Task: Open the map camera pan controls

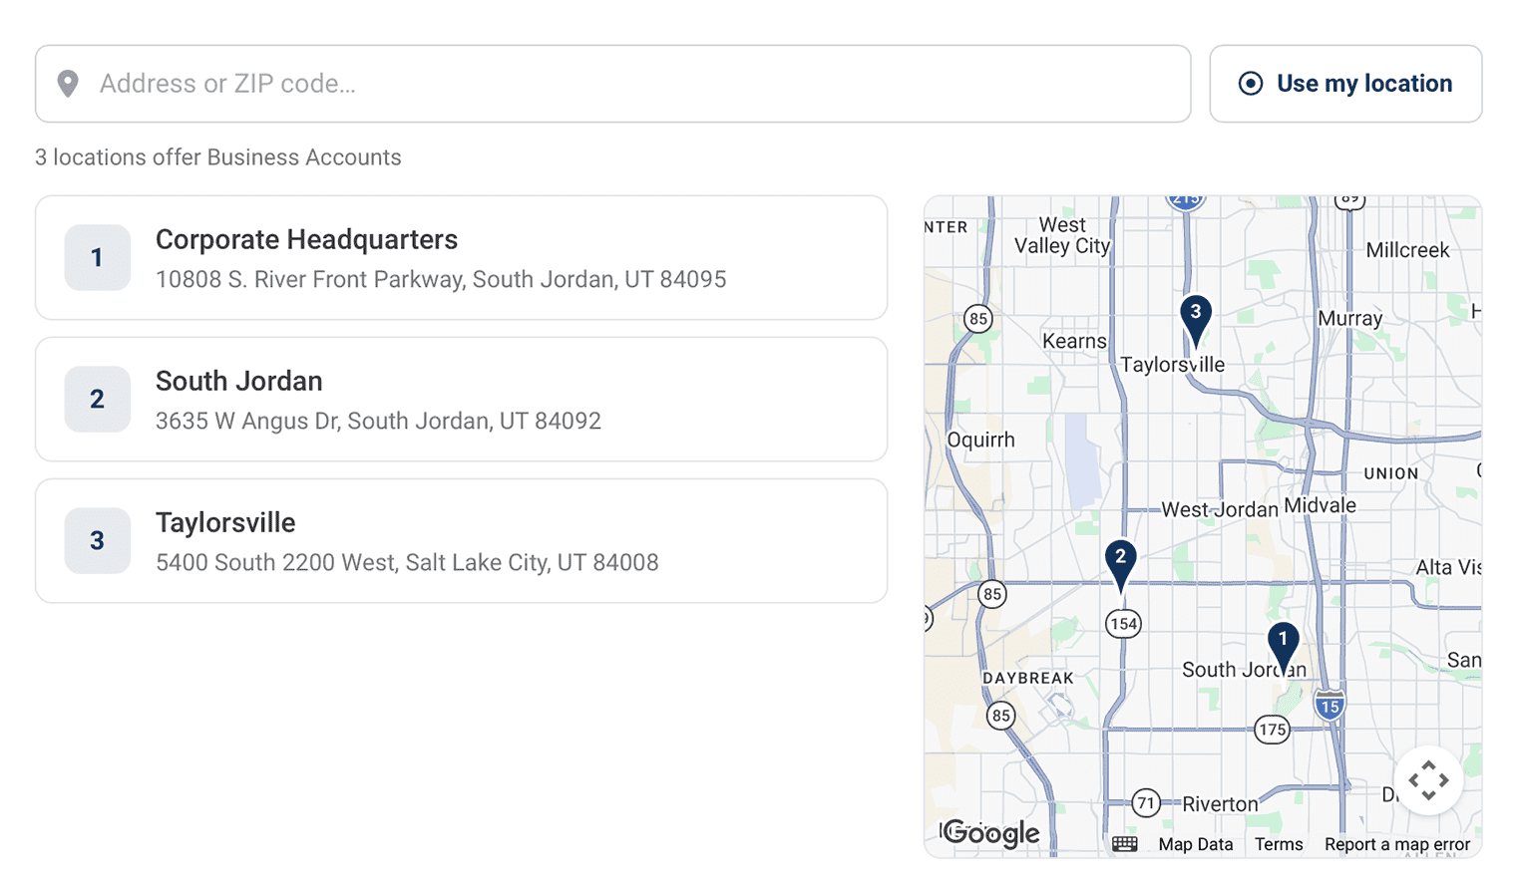Action: (1428, 780)
